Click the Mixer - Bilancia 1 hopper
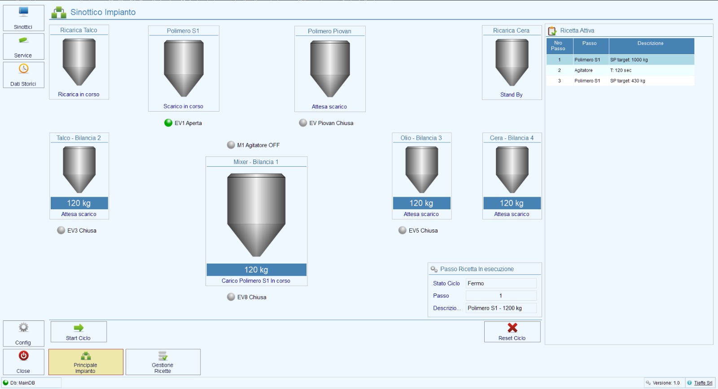 (x=256, y=215)
